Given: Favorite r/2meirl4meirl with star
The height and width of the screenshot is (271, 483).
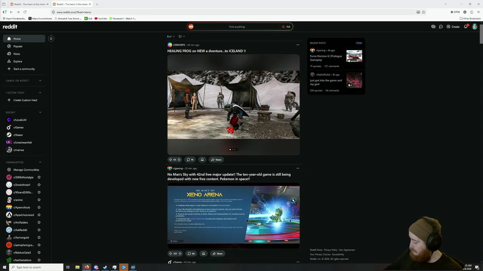Looking at the screenshot, I should pos(39,185).
